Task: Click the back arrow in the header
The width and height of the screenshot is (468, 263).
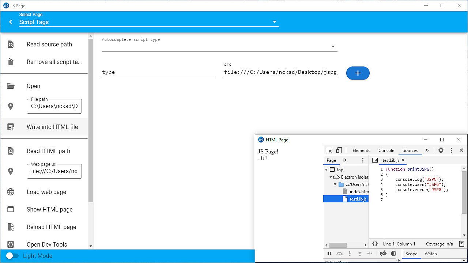Action: (x=11, y=22)
